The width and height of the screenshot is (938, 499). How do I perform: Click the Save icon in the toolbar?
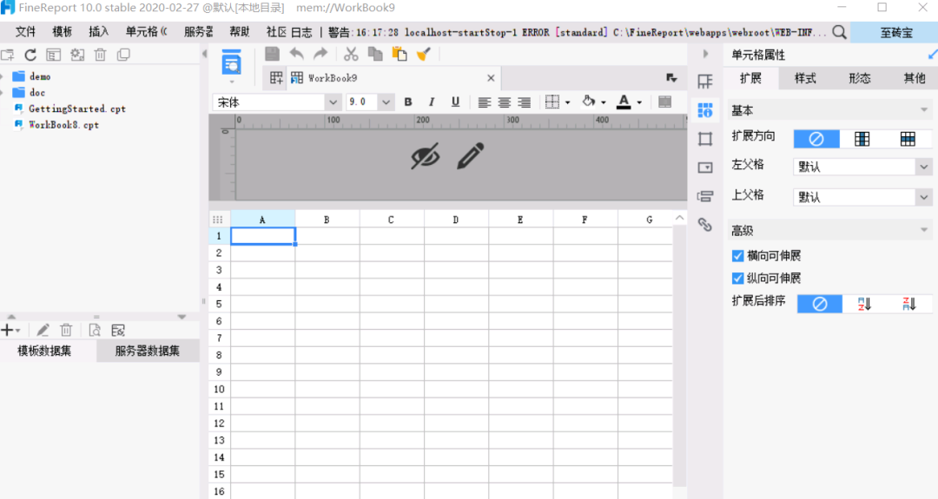pos(272,54)
